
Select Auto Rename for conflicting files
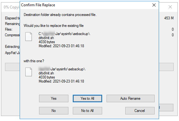coord(131,98)
